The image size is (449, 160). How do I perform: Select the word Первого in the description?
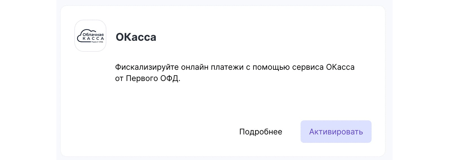tap(142, 78)
